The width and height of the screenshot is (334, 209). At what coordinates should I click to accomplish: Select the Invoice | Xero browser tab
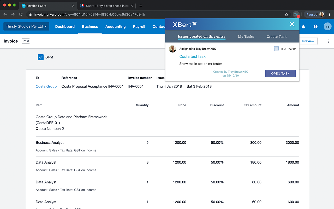[x=48, y=6]
